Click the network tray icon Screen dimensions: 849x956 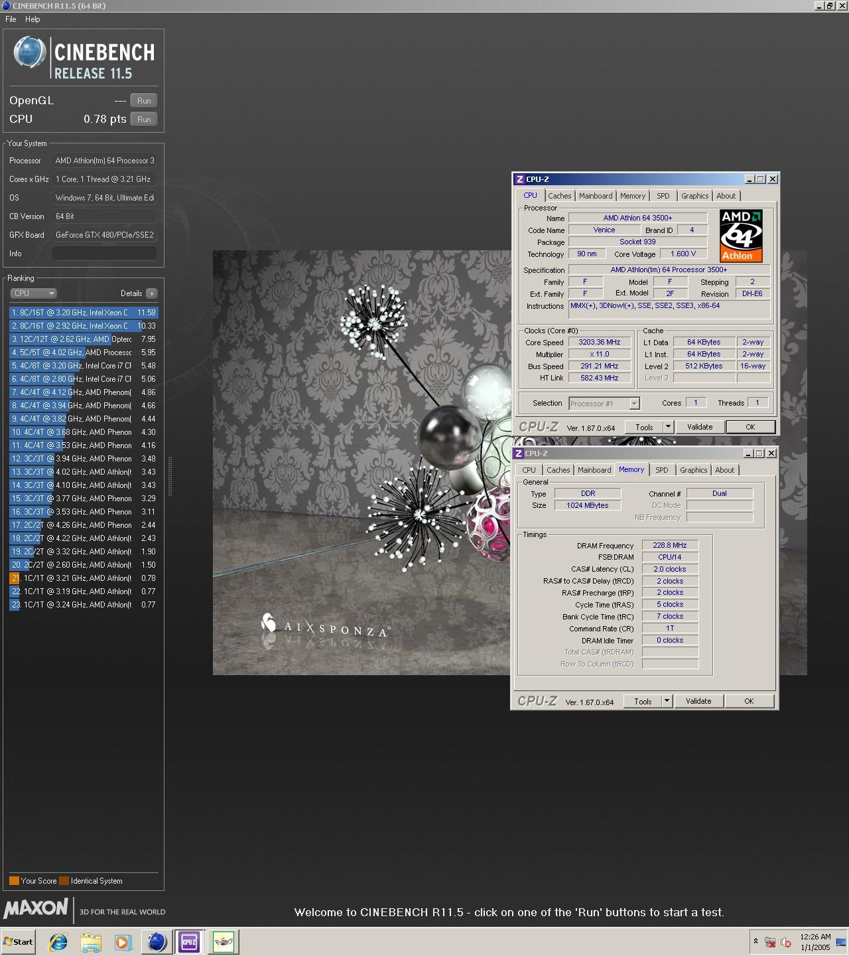tap(770, 942)
